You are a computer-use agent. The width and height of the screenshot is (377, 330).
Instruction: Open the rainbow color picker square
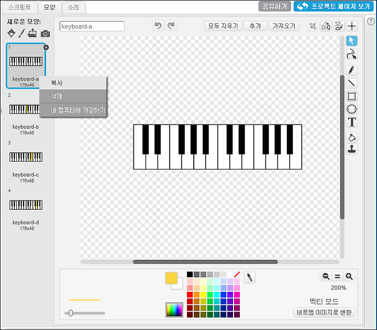(174, 310)
